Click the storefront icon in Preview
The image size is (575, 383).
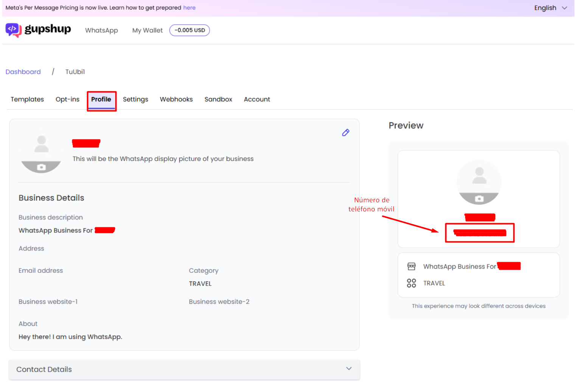point(412,266)
